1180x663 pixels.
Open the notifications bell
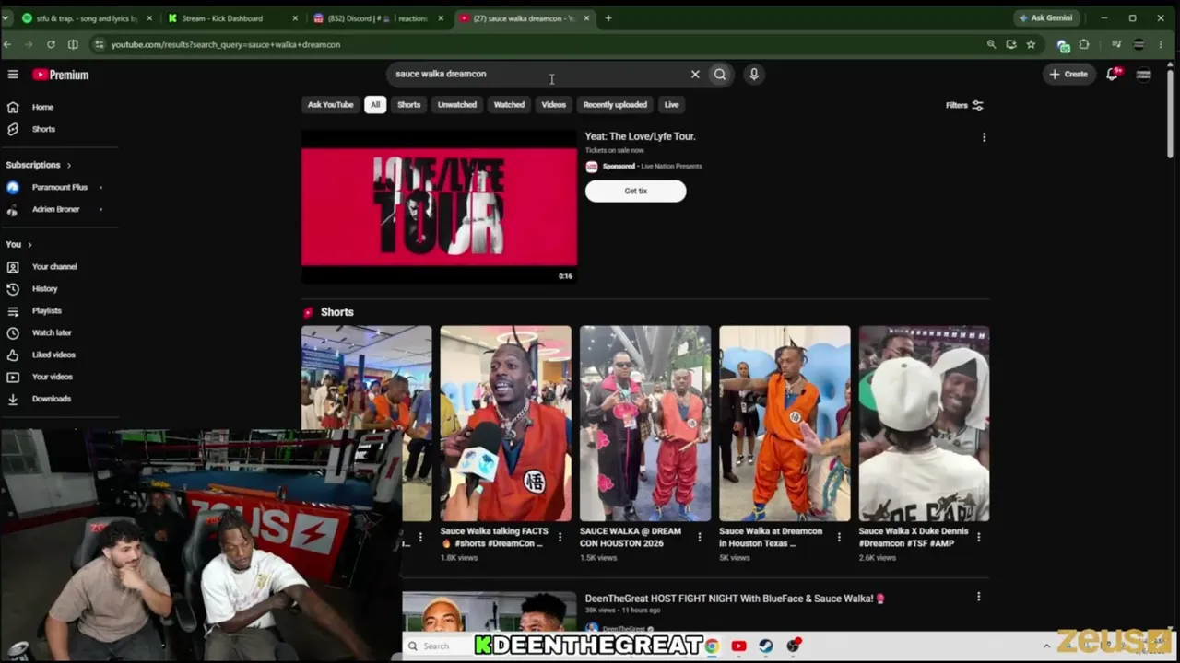tap(1112, 75)
